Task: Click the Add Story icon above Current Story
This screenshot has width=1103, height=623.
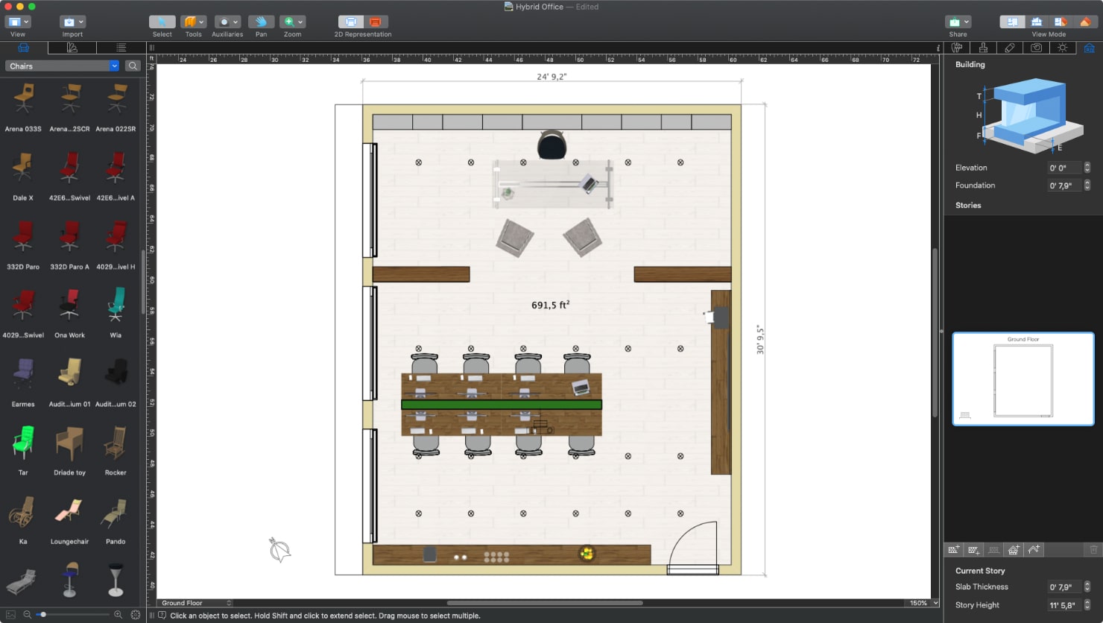Action: 954,550
